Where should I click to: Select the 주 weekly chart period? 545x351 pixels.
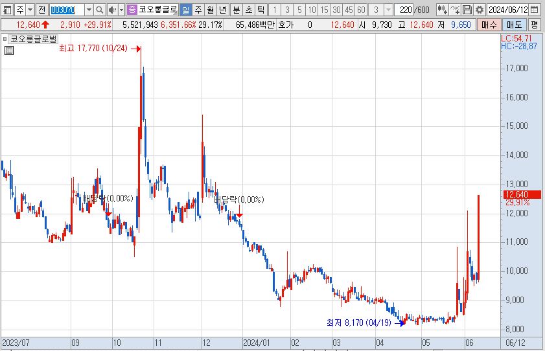198,10
